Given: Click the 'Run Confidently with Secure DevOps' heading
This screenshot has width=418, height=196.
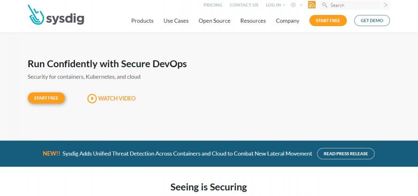Looking at the screenshot, I should click(x=107, y=64).
